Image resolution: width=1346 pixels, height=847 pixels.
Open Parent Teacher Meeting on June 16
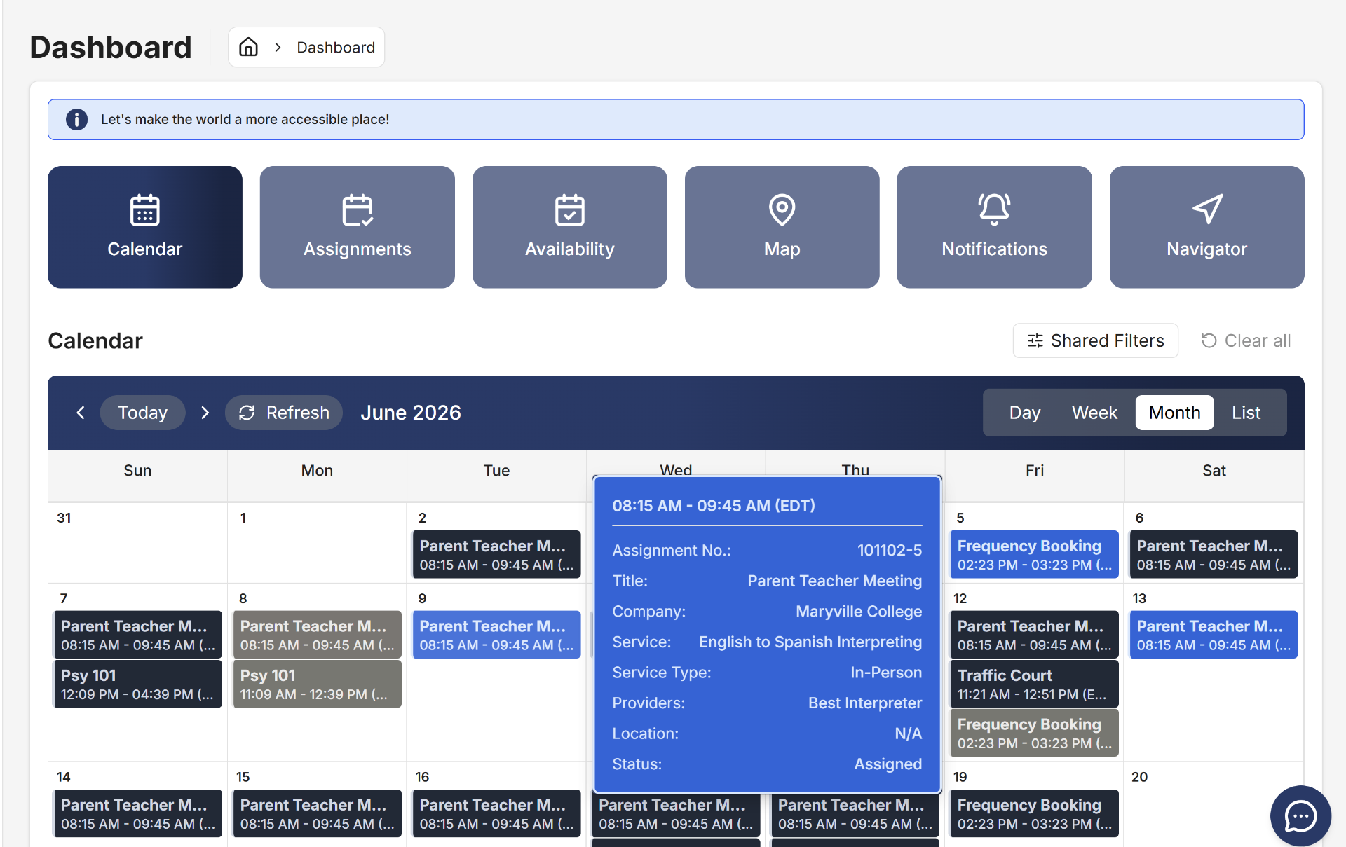[496, 813]
